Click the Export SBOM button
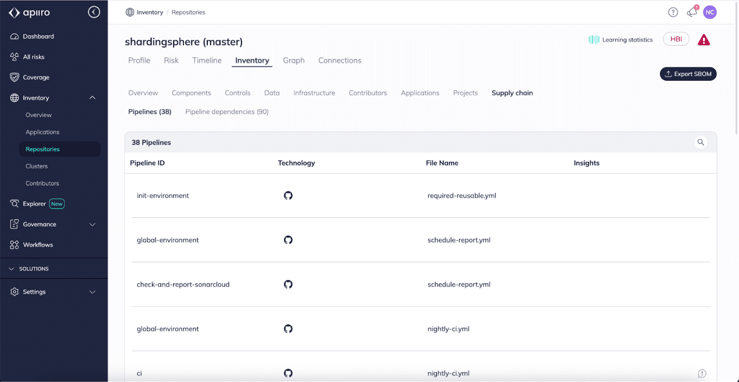The height and width of the screenshot is (382, 739). [x=688, y=74]
